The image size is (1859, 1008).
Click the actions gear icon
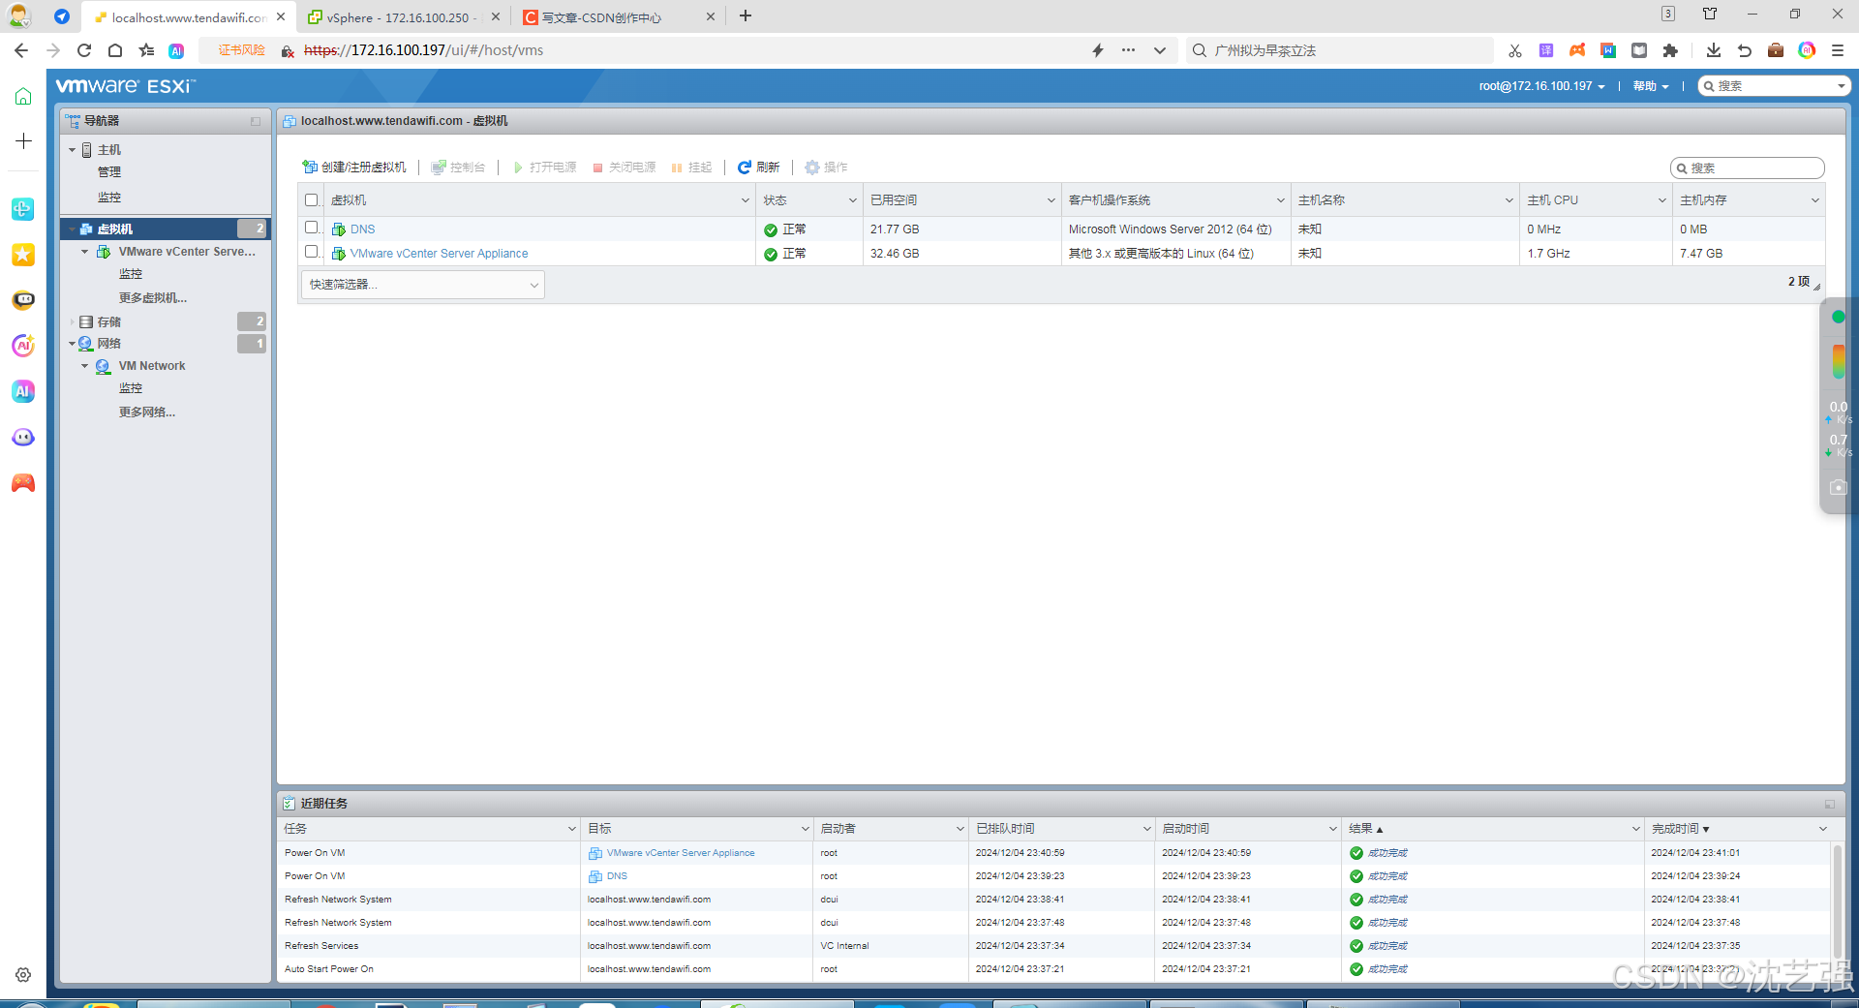pyautogui.click(x=812, y=168)
